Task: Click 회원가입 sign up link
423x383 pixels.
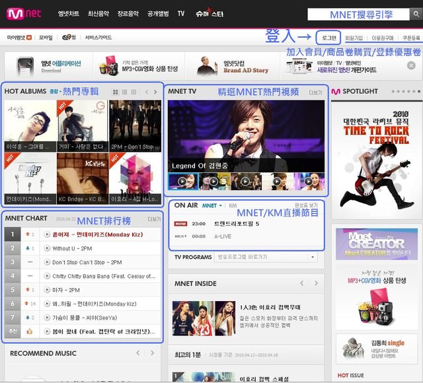Action: point(354,38)
